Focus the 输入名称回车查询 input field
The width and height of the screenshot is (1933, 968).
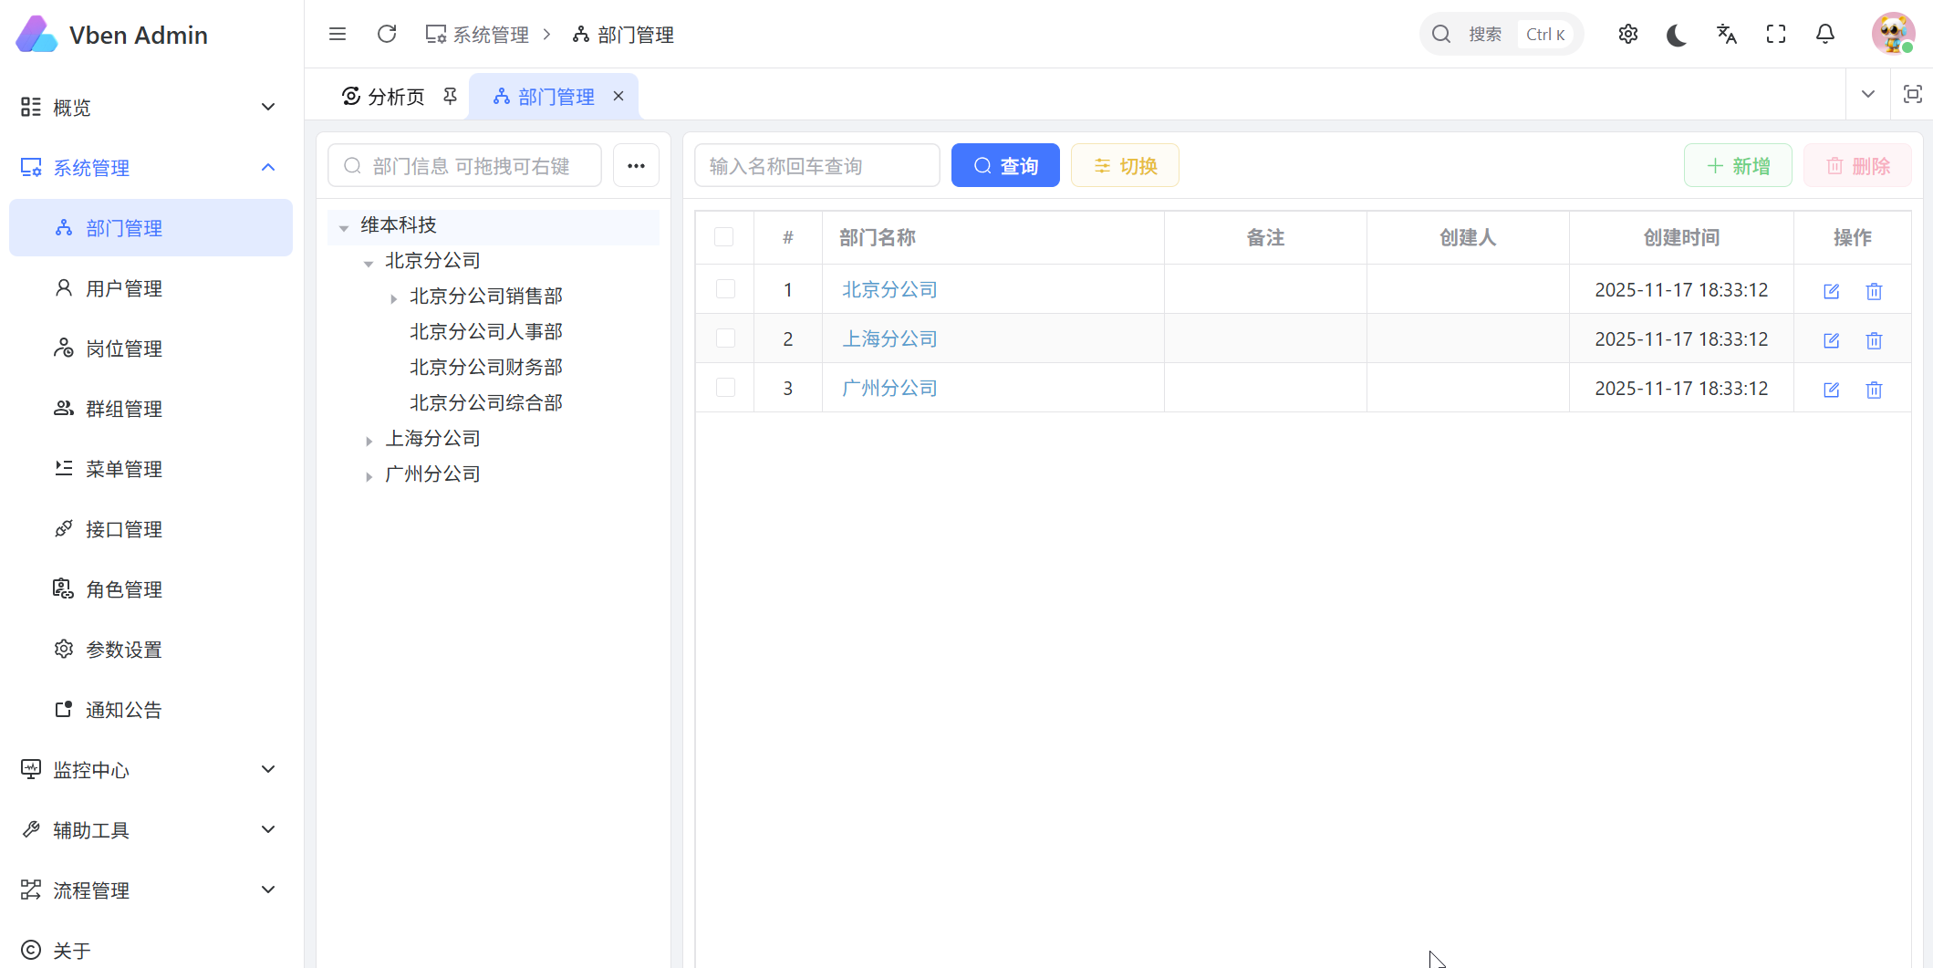(816, 166)
